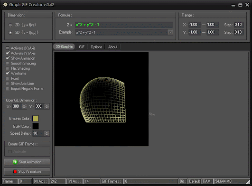Click the Graph GIF Creator title icon
This screenshot has height=186, width=252.
[5, 4]
